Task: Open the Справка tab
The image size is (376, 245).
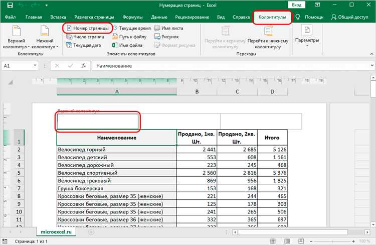Action: coord(241,17)
